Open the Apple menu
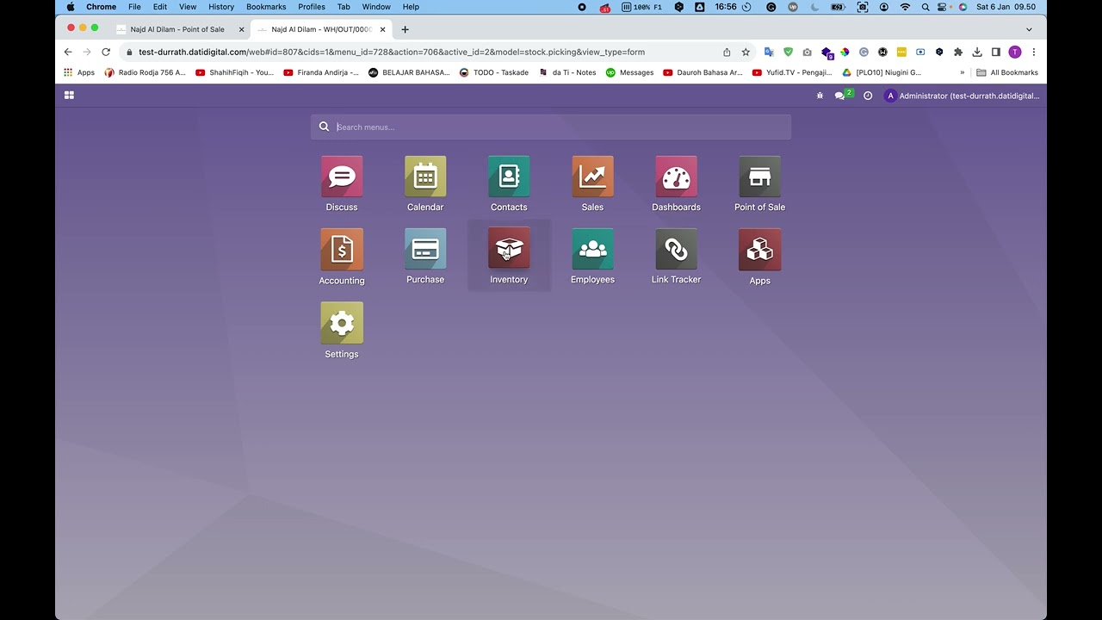 click(x=71, y=7)
